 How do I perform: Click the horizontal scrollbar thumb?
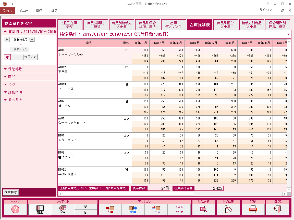click(x=128, y=194)
